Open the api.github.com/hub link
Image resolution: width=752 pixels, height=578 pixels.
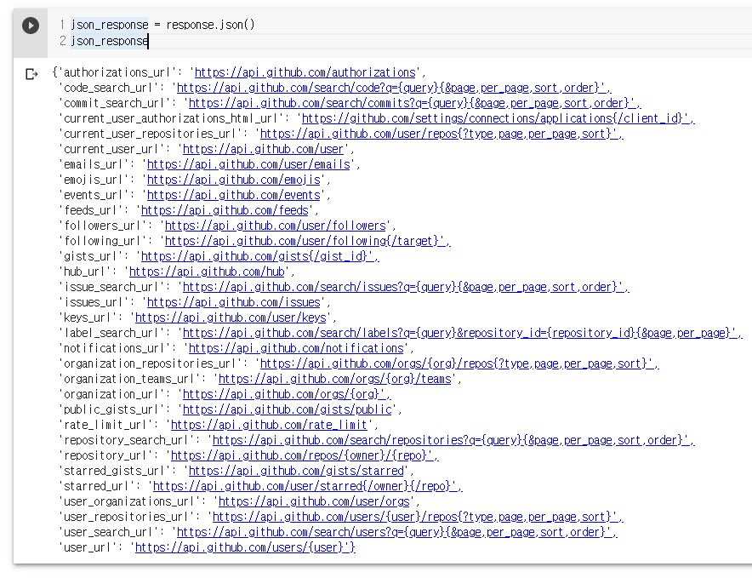point(208,272)
